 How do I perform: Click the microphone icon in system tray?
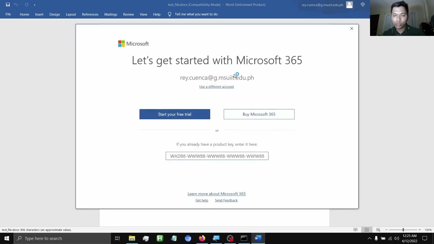376,238
